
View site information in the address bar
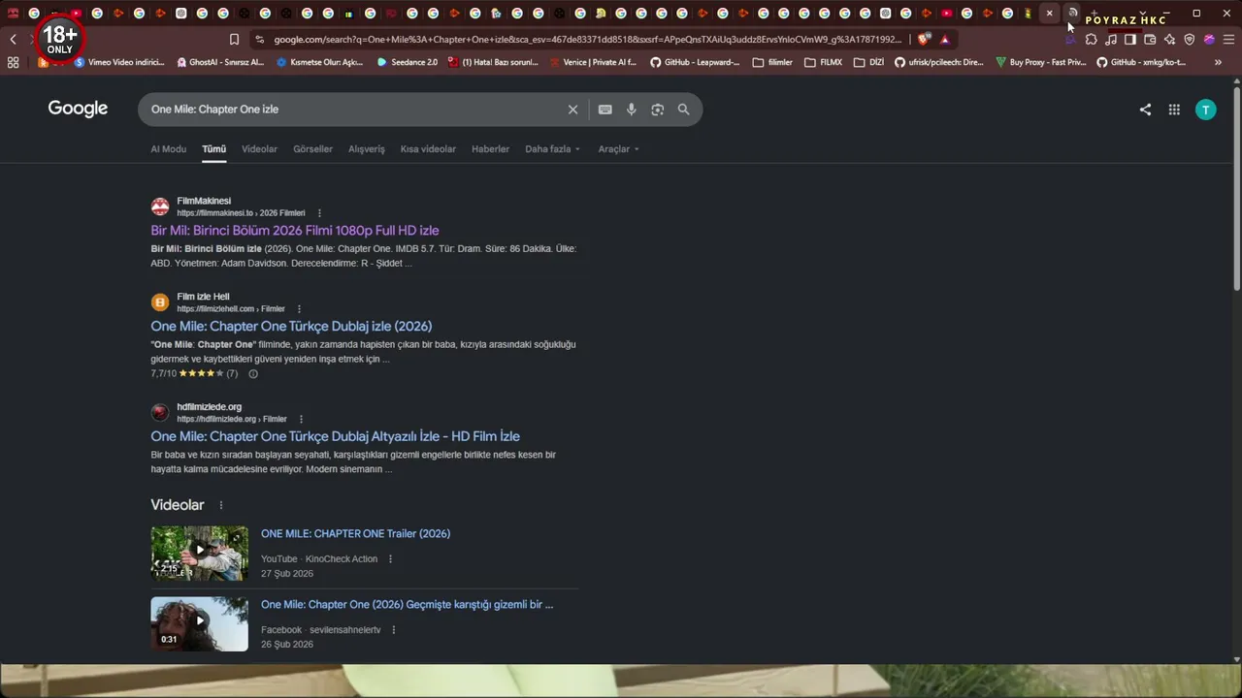coord(259,40)
